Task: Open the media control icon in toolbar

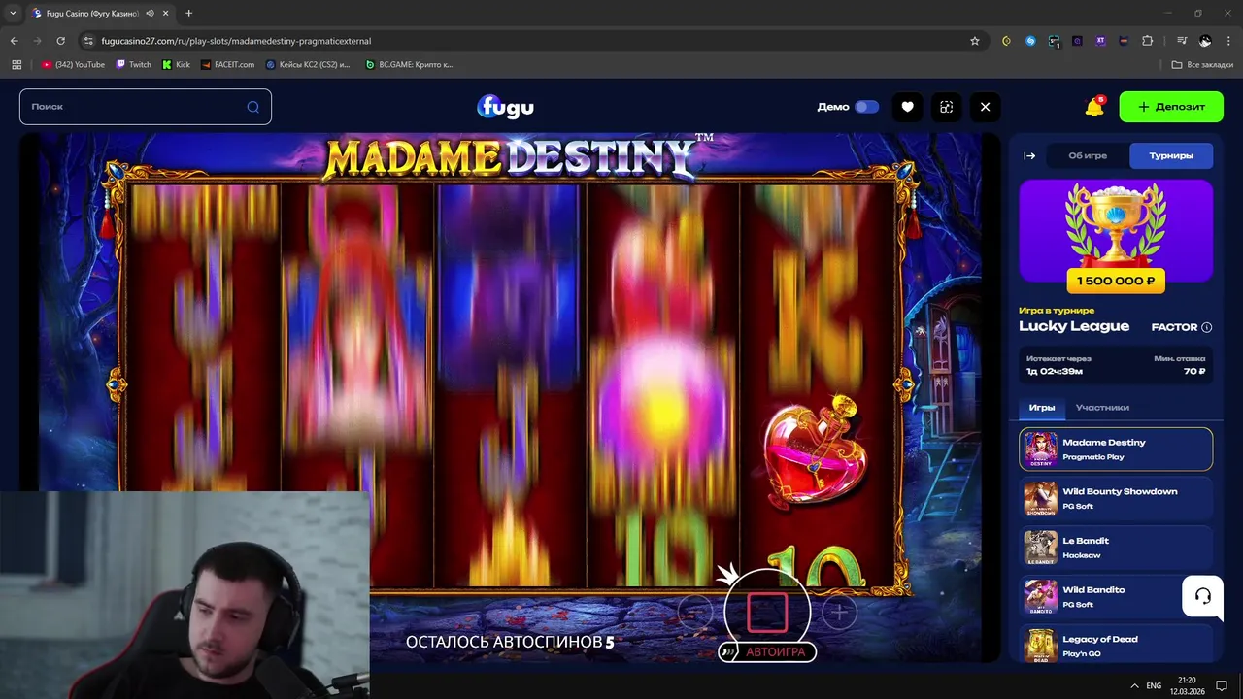Action: [1182, 41]
